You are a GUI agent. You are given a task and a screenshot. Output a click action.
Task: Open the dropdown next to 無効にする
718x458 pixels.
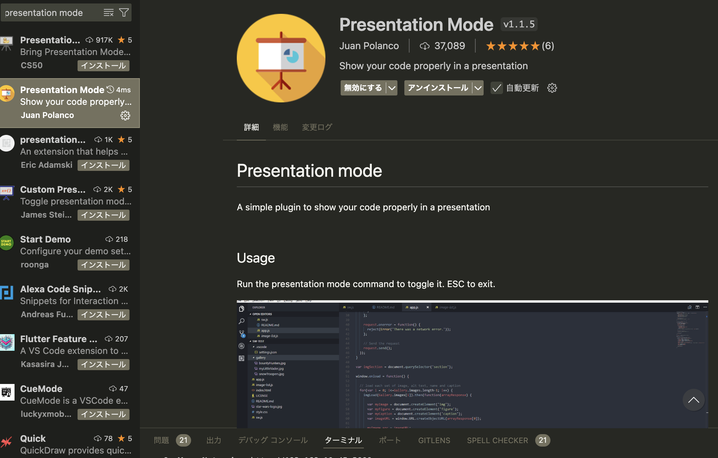click(x=392, y=88)
